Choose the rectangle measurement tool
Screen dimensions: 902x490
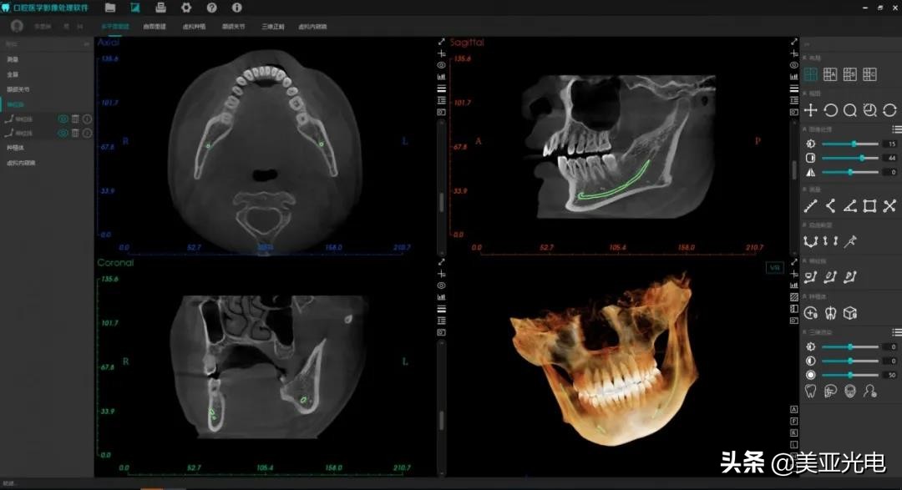(x=870, y=206)
